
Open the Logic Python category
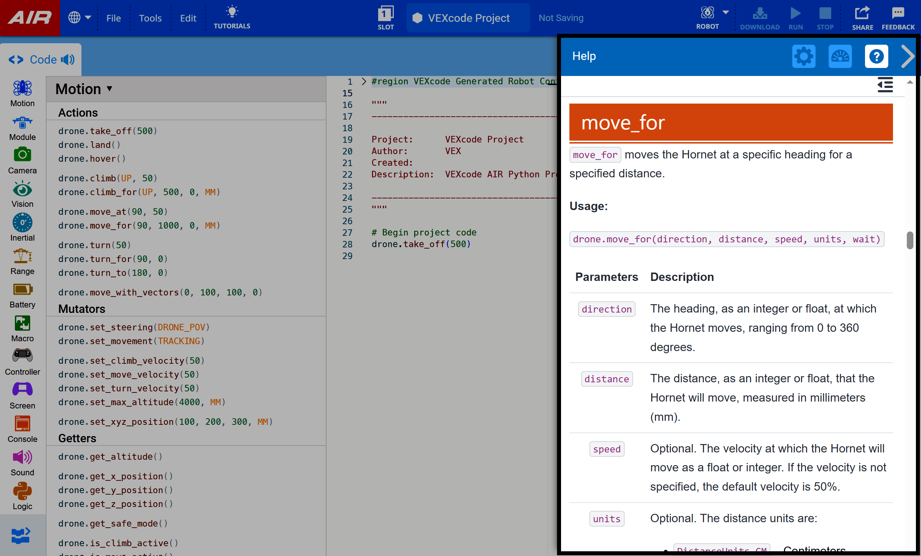pos(22,491)
